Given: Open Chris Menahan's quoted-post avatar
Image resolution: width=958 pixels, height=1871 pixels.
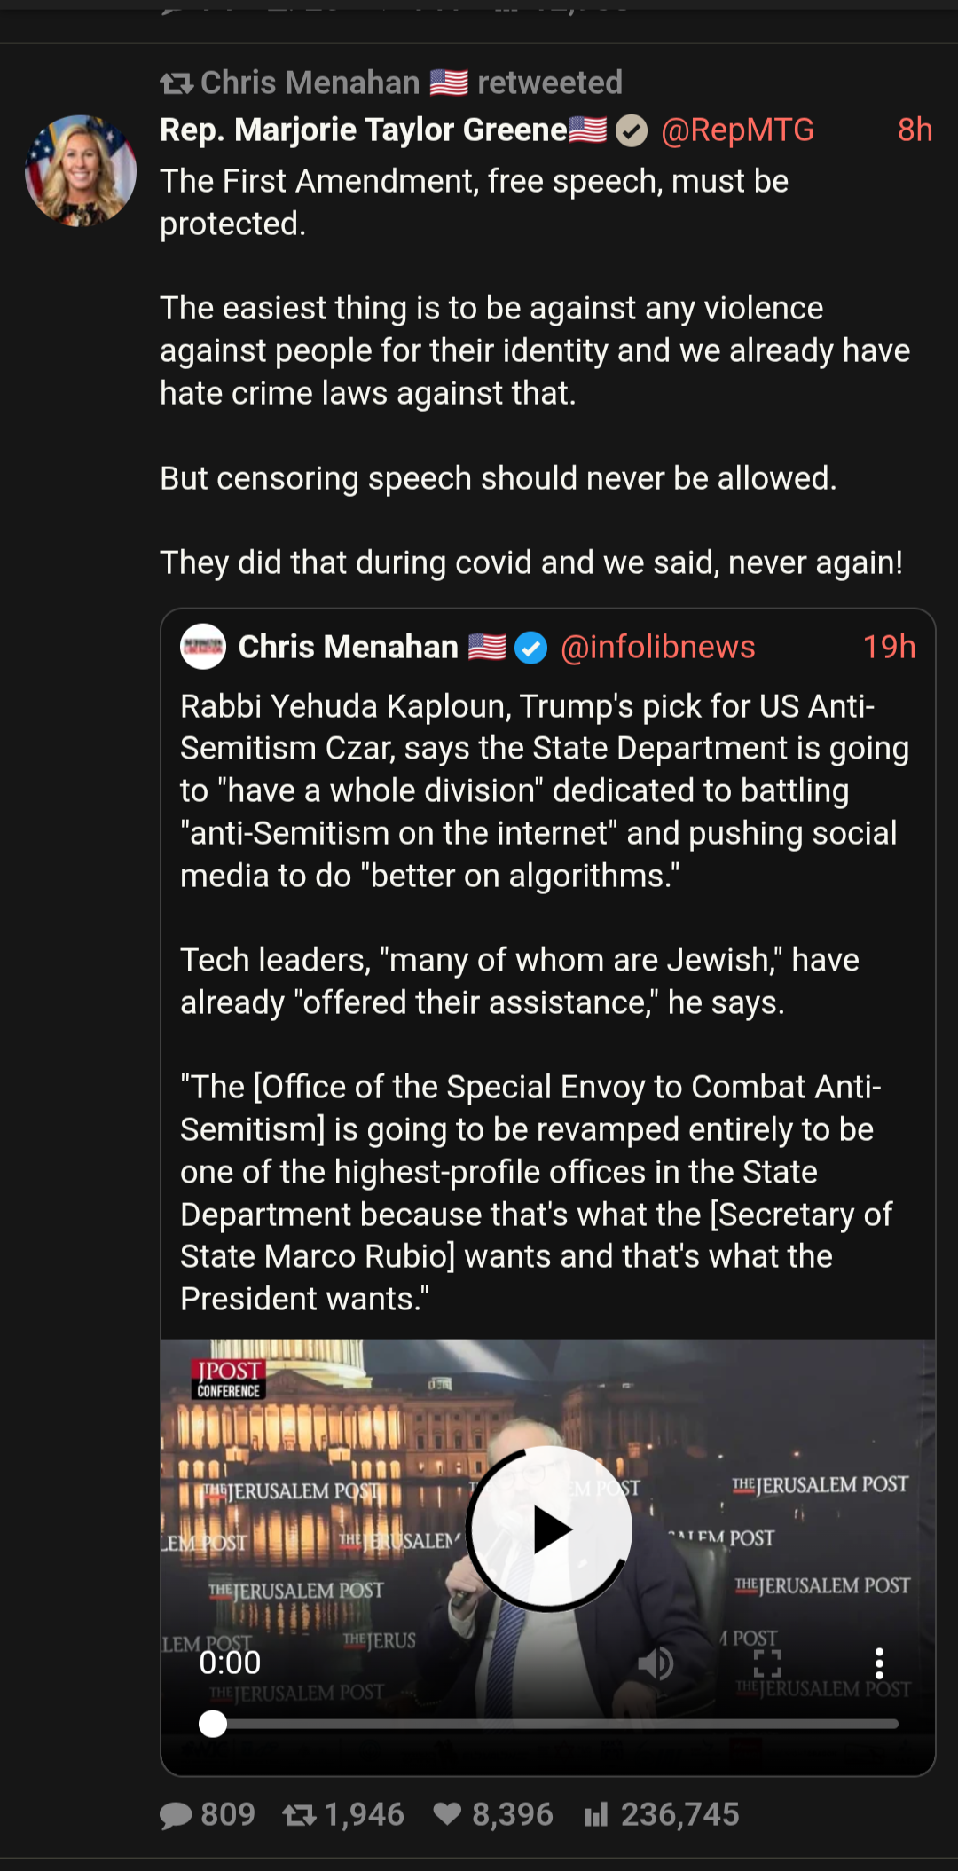Looking at the screenshot, I should (203, 647).
